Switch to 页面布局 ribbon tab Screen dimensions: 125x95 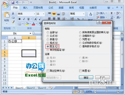coord(38,8)
